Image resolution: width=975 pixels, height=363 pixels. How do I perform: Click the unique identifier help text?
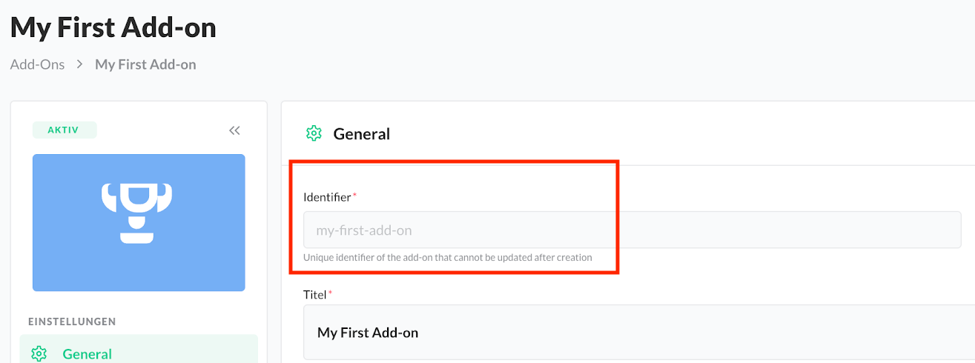448,258
